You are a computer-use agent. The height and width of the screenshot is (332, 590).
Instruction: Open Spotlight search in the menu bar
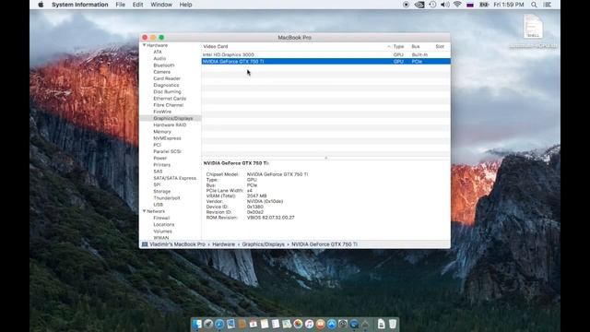[534, 5]
